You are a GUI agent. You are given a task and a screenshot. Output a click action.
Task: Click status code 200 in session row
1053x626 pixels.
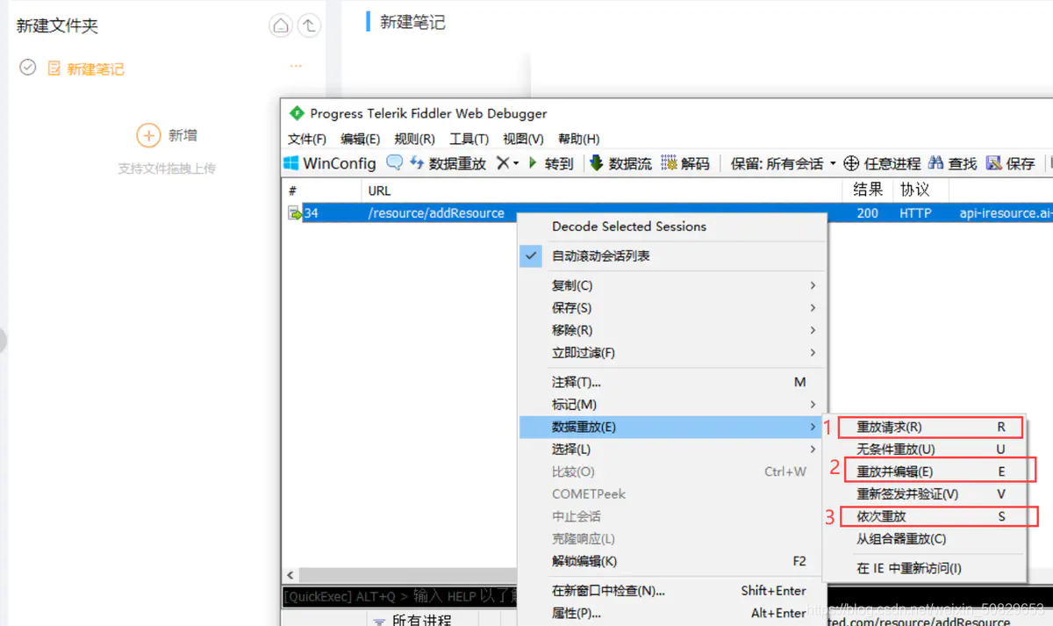pyautogui.click(x=868, y=213)
